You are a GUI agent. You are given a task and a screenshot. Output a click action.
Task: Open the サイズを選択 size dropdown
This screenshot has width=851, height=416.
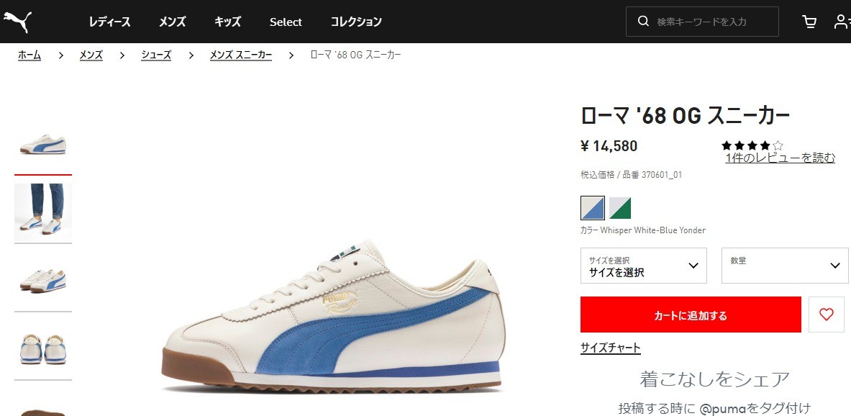coord(643,265)
